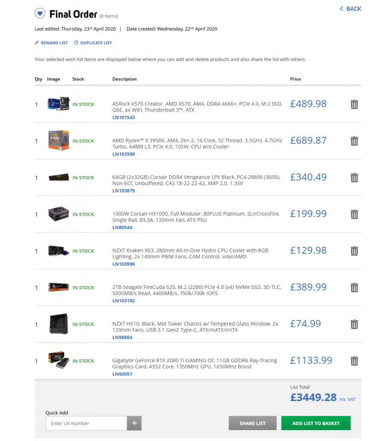This screenshot has width=391, height=441.
Task: Open product code LN101543
Action: point(124,117)
